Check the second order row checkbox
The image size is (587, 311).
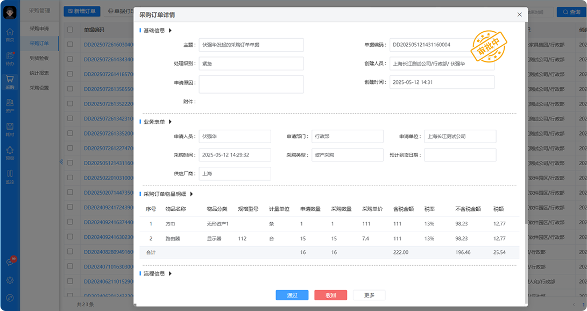[70, 59]
